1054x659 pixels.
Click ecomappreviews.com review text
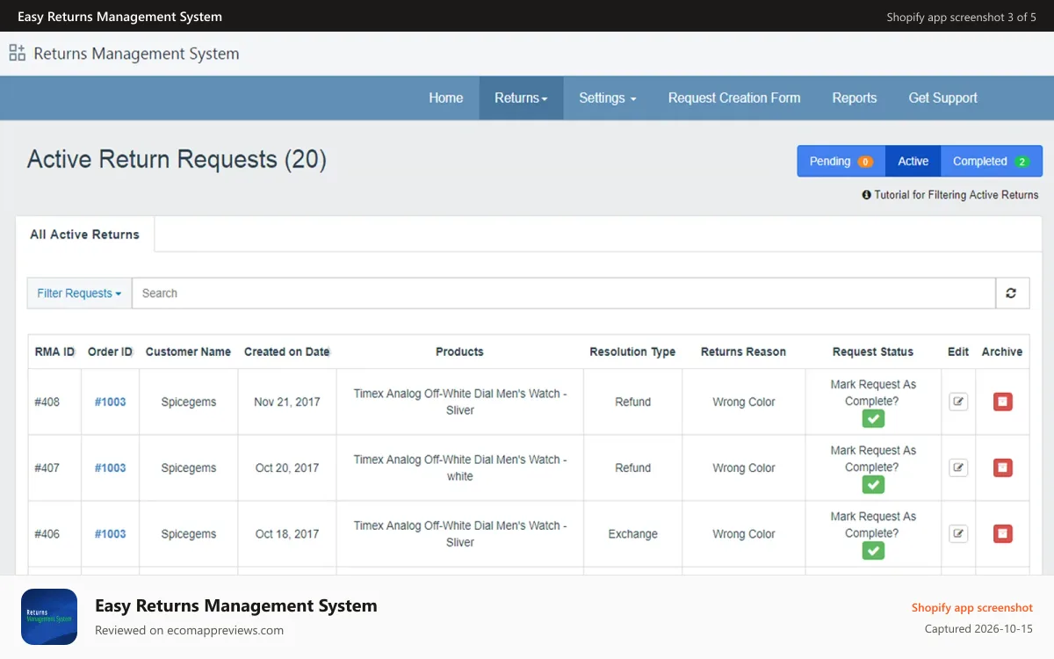[189, 630]
